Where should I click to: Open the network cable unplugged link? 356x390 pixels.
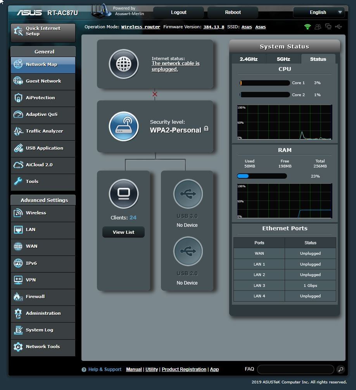176,66
